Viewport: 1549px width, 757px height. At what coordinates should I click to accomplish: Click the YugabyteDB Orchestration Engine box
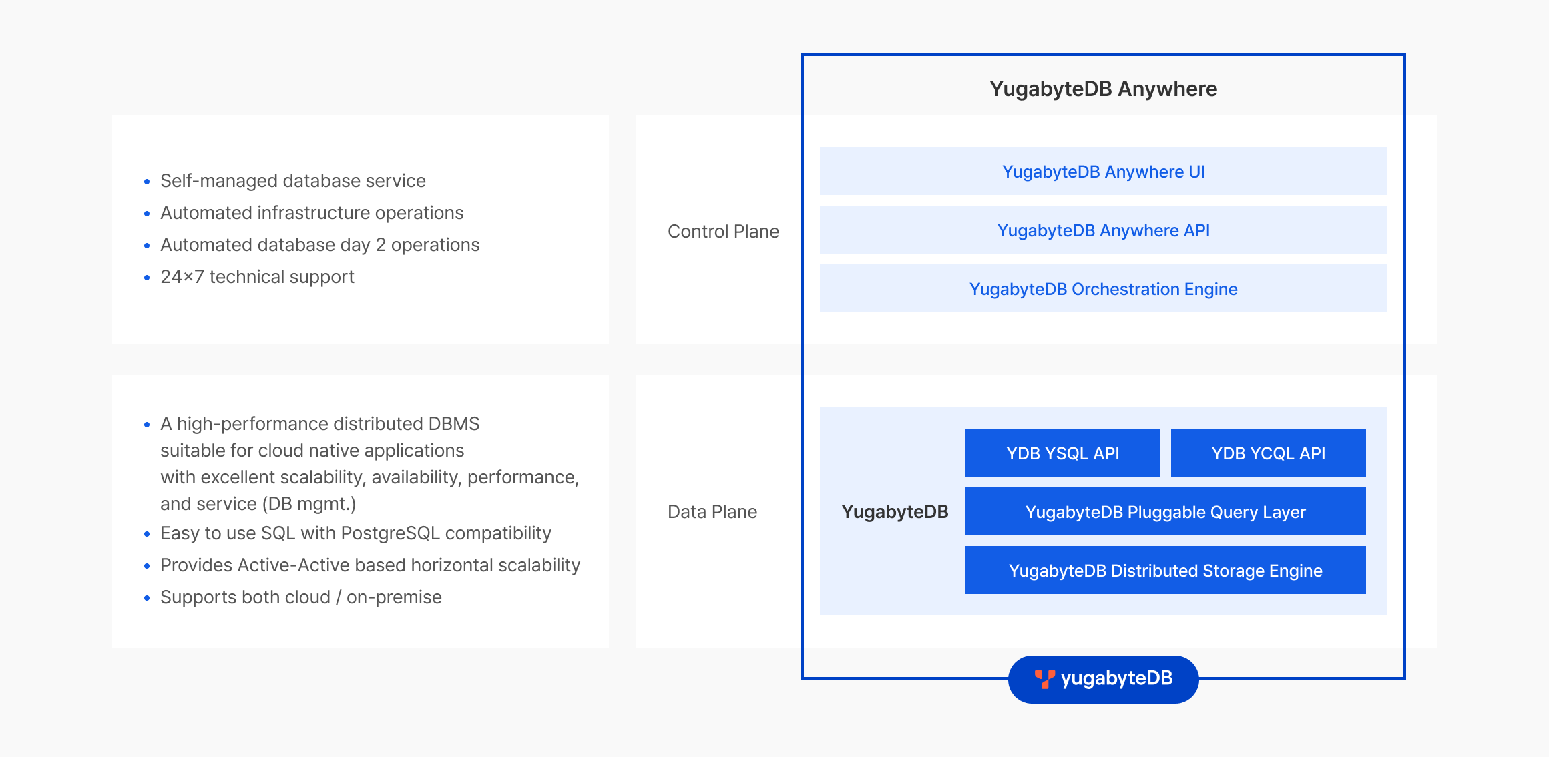pyautogui.click(x=1103, y=289)
